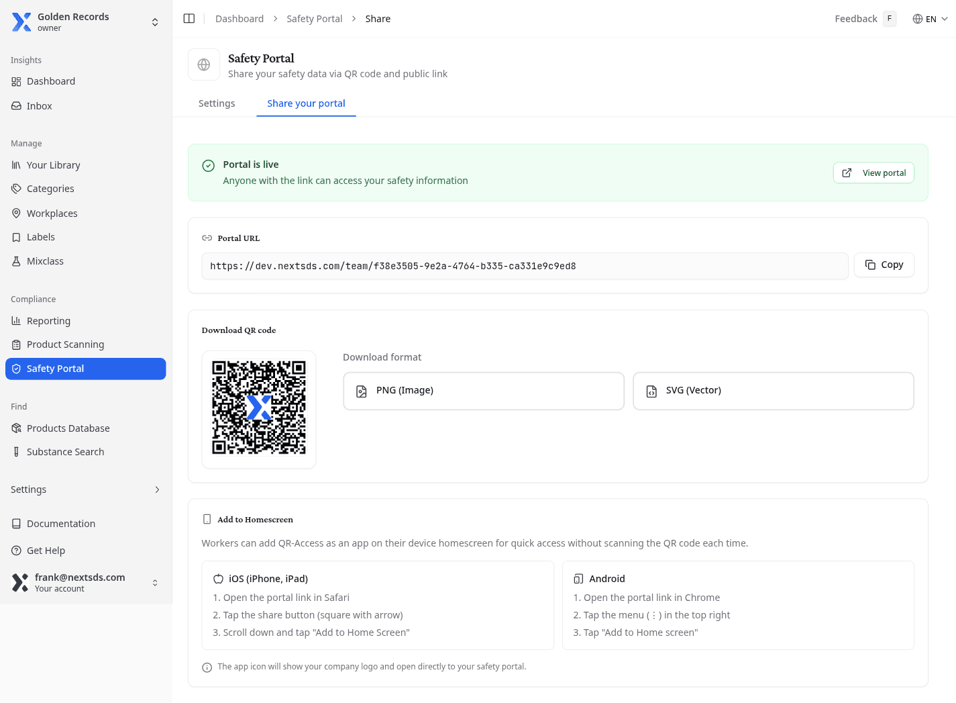The height and width of the screenshot is (703, 956).
Task: Toggle the sidebar panel icon
Action: coord(189,19)
